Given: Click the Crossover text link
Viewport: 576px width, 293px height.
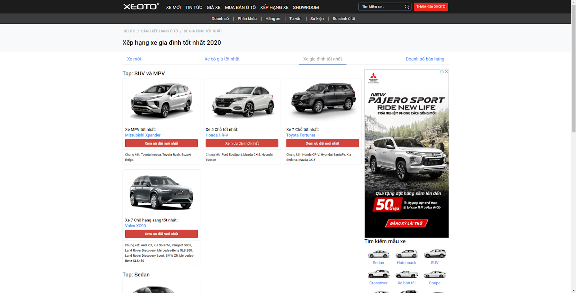Looking at the screenshot, I should coord(378,283).
